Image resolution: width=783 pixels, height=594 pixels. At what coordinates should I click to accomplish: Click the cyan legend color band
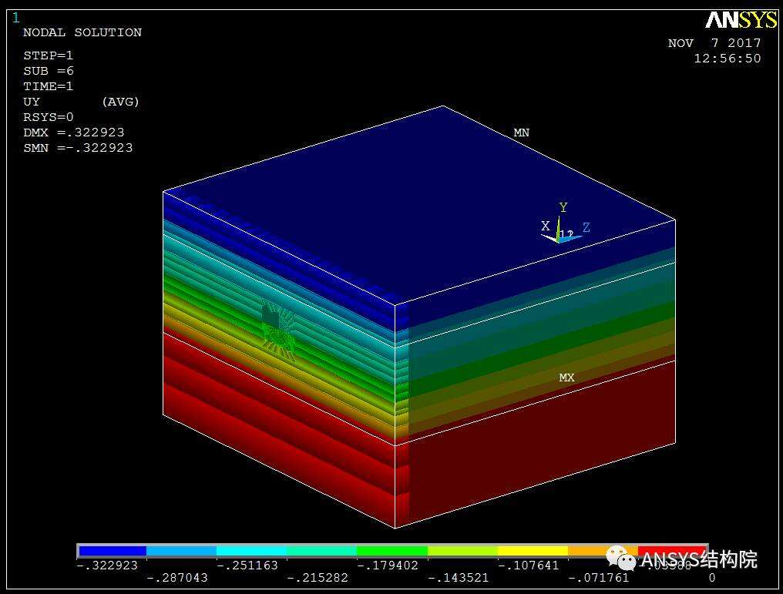pyautogui.click(x=252, y=551)
